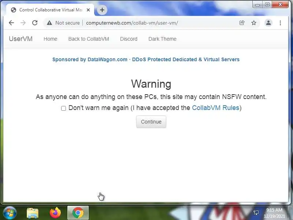Open the Discord nav link
This screenshot has width=293, height=220.
pyautogui.click(x=129, y=39)
